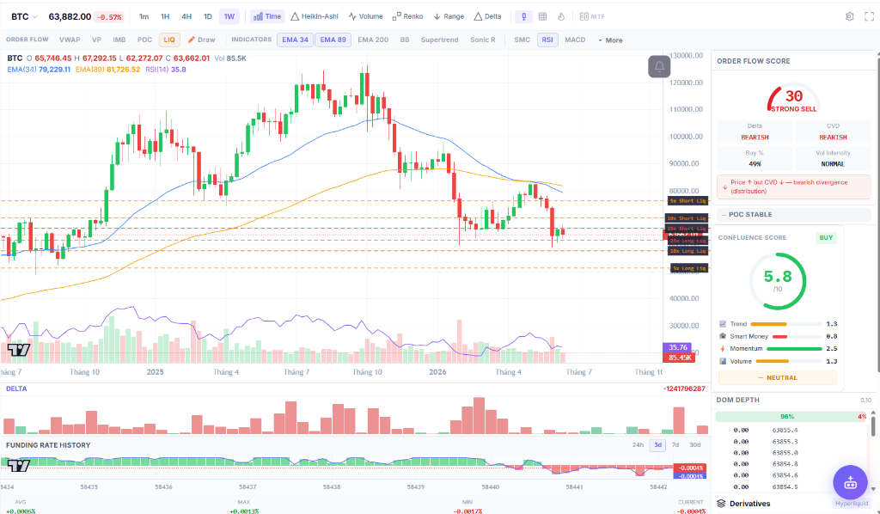Toggle the VP volume profile
The width and height of the screenshot is (880, 514).
coord(96,40)
